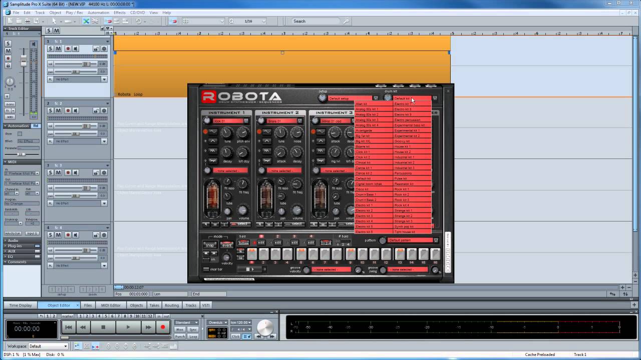Solo track 2
Viewport: 641px width, 360px height.
[x=51, y=110]
